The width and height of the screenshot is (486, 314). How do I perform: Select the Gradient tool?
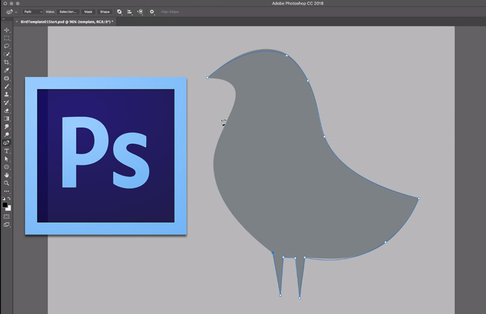7,118
